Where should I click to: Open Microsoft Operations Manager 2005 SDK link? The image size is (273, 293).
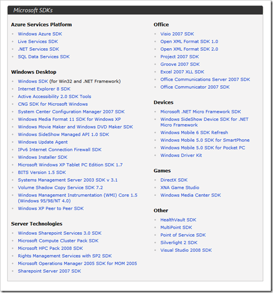click(x=77, y=263)
